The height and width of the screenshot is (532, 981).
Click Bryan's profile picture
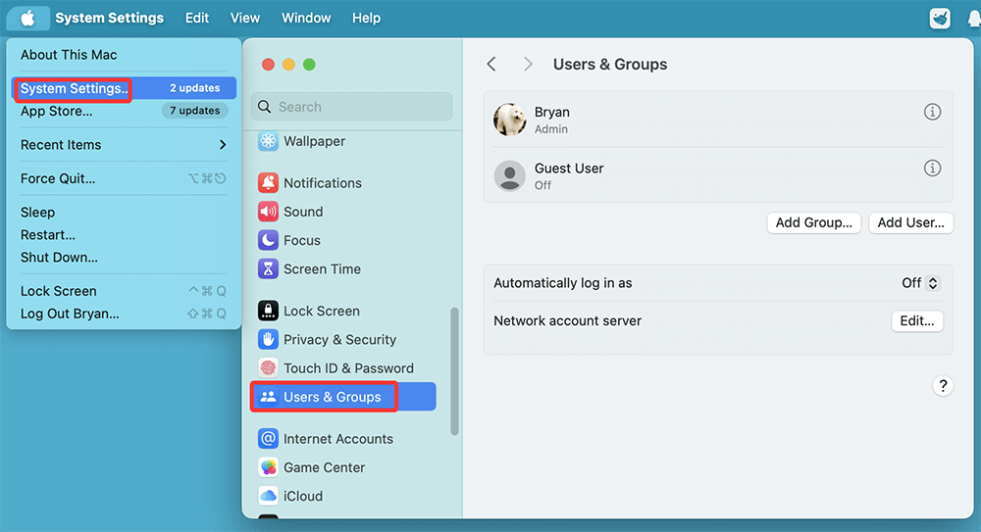pyautogui.click(x=509, y=120)
